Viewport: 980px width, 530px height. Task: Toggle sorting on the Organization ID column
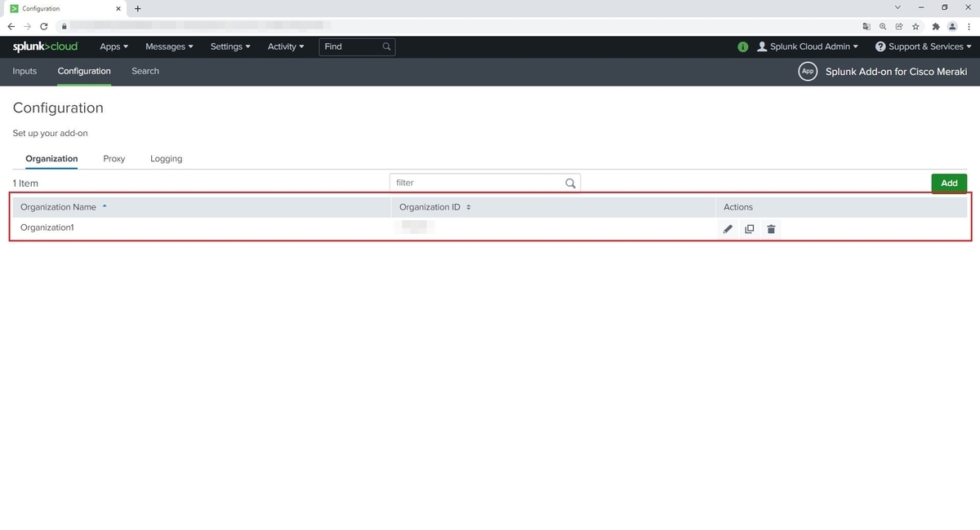[433, 207]
